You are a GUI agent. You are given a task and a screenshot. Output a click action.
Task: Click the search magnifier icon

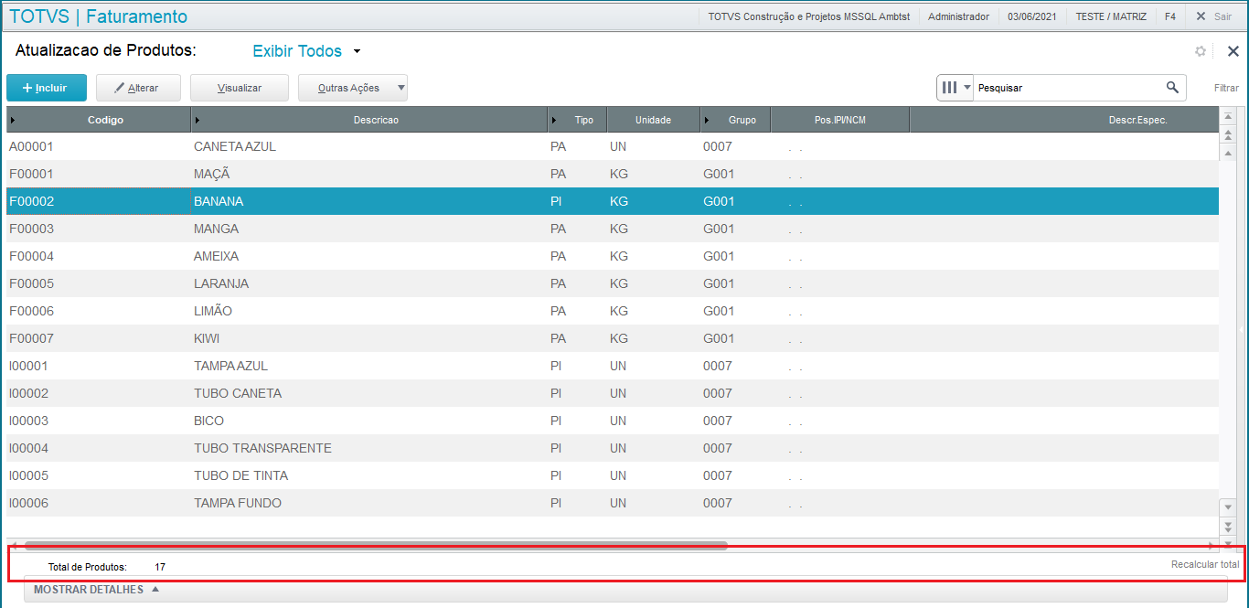(x=1172, y=88)
